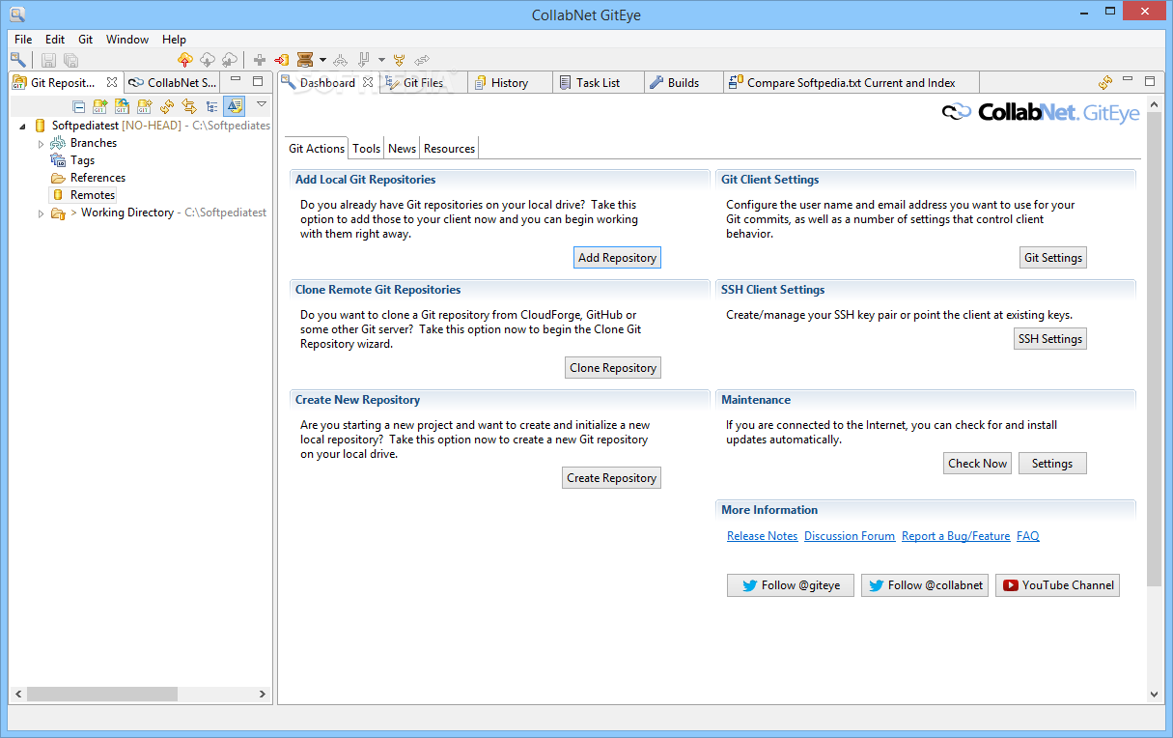Minimize the Dashboard editor area
Viewport: 1173px width, 738px height.
[x=1128, y=80]
